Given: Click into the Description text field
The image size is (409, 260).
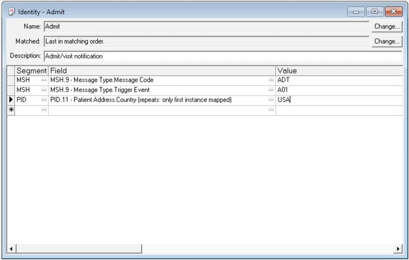Looking at the screenshot, I should click(x=223, y=56).
